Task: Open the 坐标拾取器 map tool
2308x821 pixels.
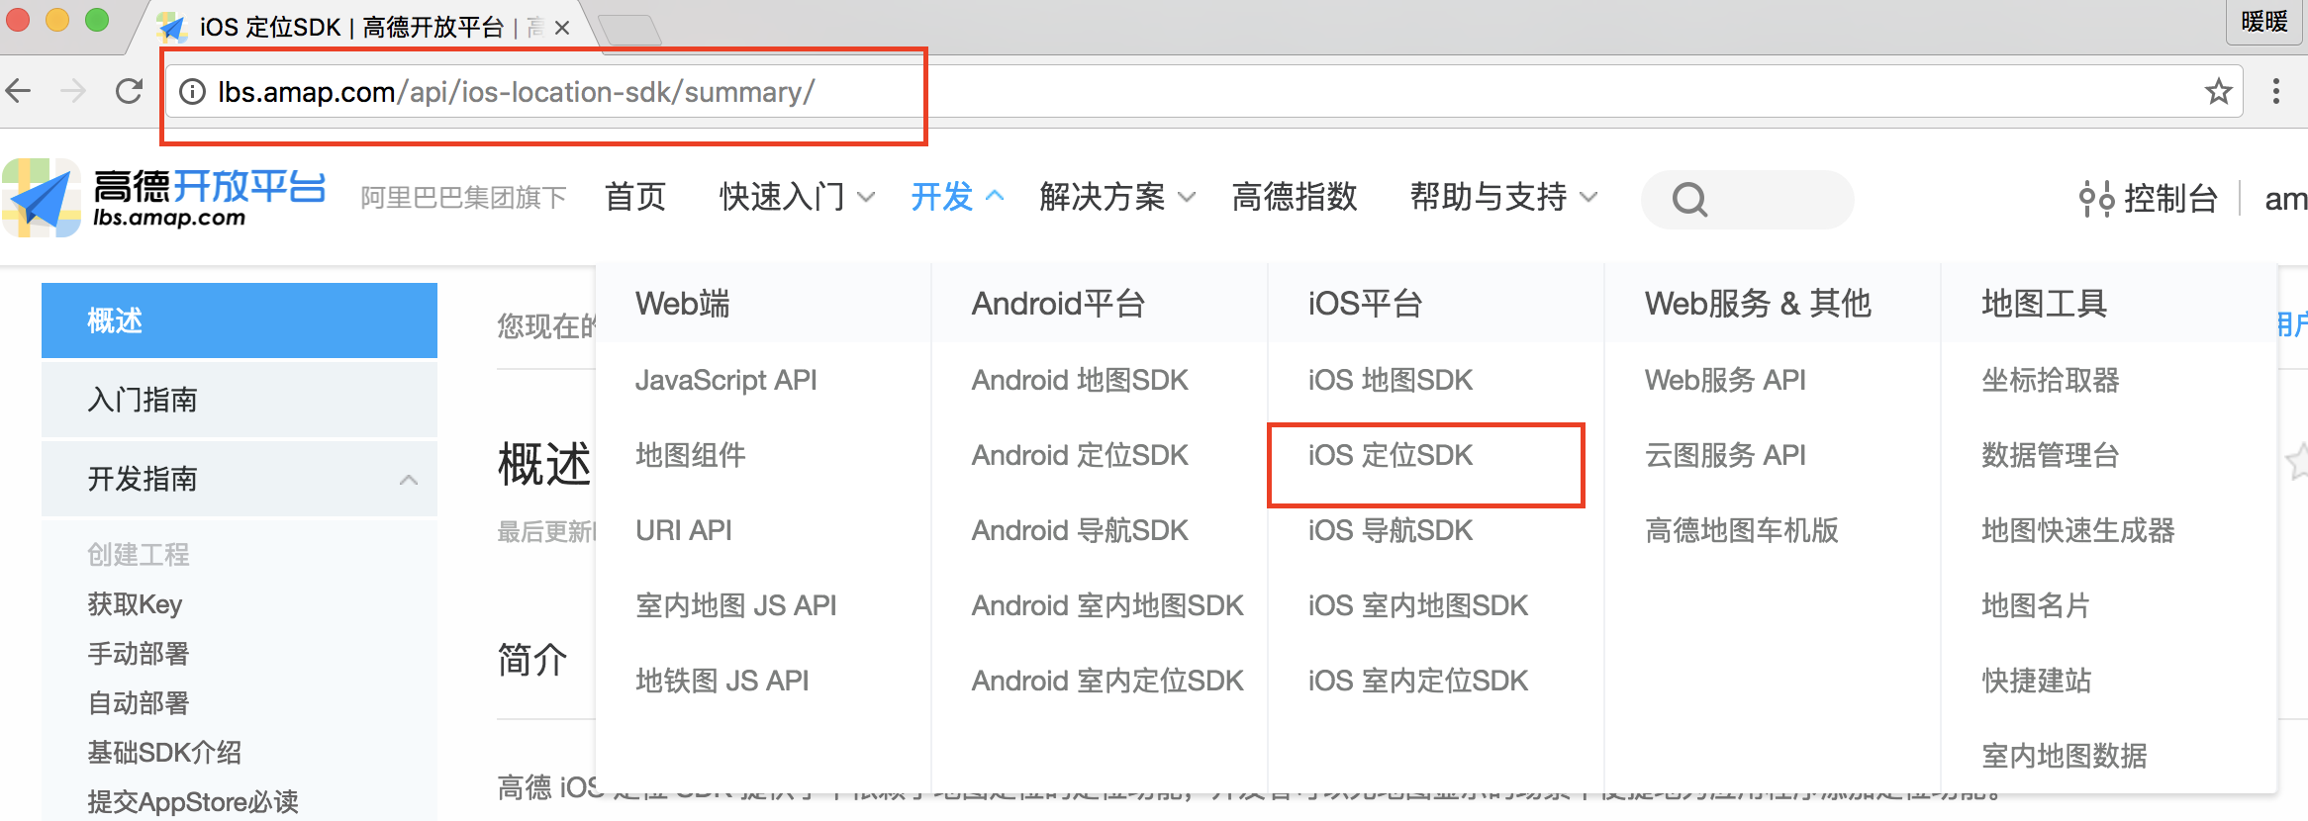Action: point(2051,380)
